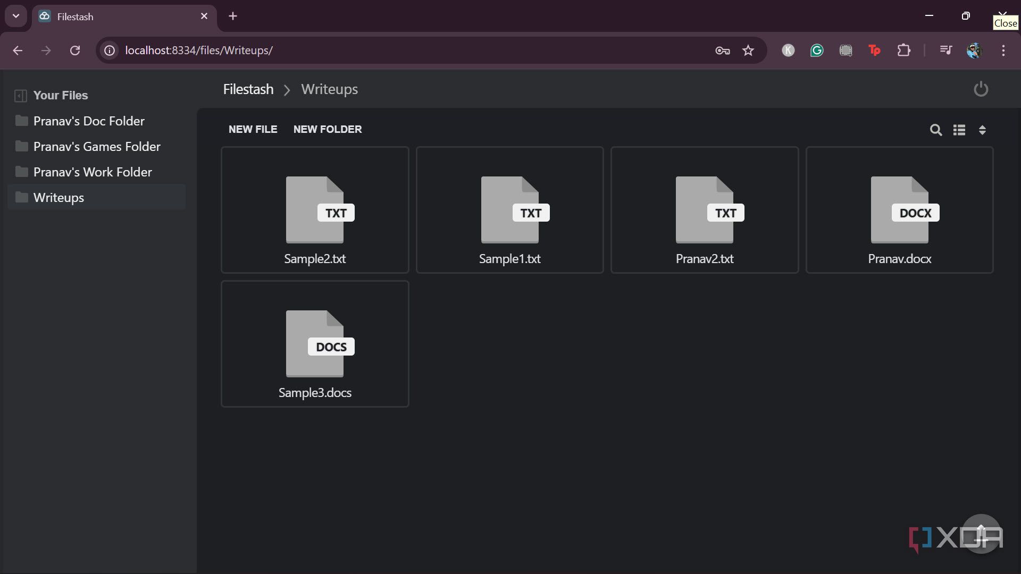Open the Extensions puzzle icon
The height and width of the screenshot is (574, 1021).
click(x=903, y=50)
